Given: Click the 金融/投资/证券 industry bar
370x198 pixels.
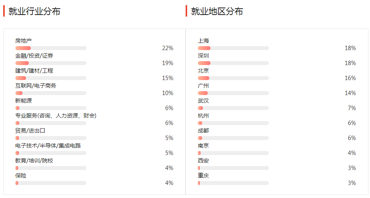Looking at the screenshot, I should 51,63.
